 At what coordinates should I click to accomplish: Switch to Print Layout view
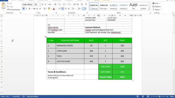pyautogui.click(x=143, y=96)
